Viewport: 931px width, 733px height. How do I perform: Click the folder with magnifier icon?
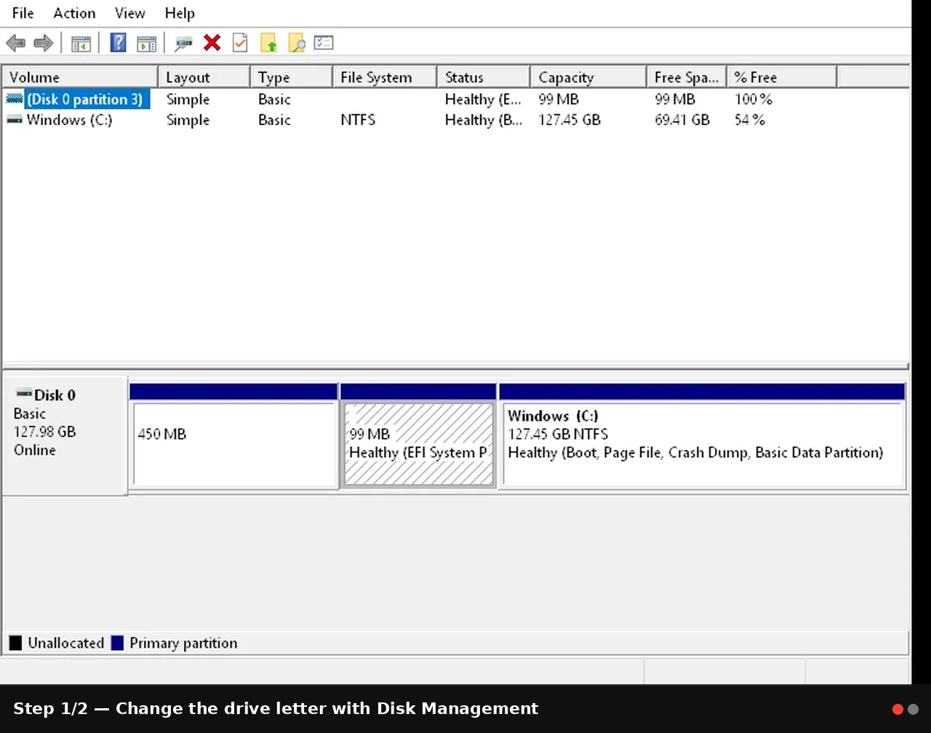click(x=296, y=43)
